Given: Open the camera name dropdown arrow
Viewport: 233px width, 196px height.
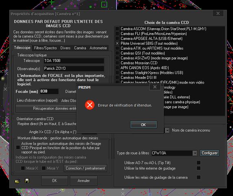Looking at the screenshot, I should (167, 130).
